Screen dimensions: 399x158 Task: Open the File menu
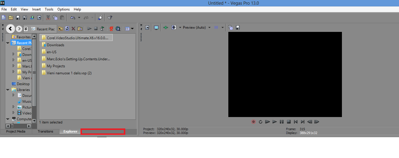coord(4,9)
